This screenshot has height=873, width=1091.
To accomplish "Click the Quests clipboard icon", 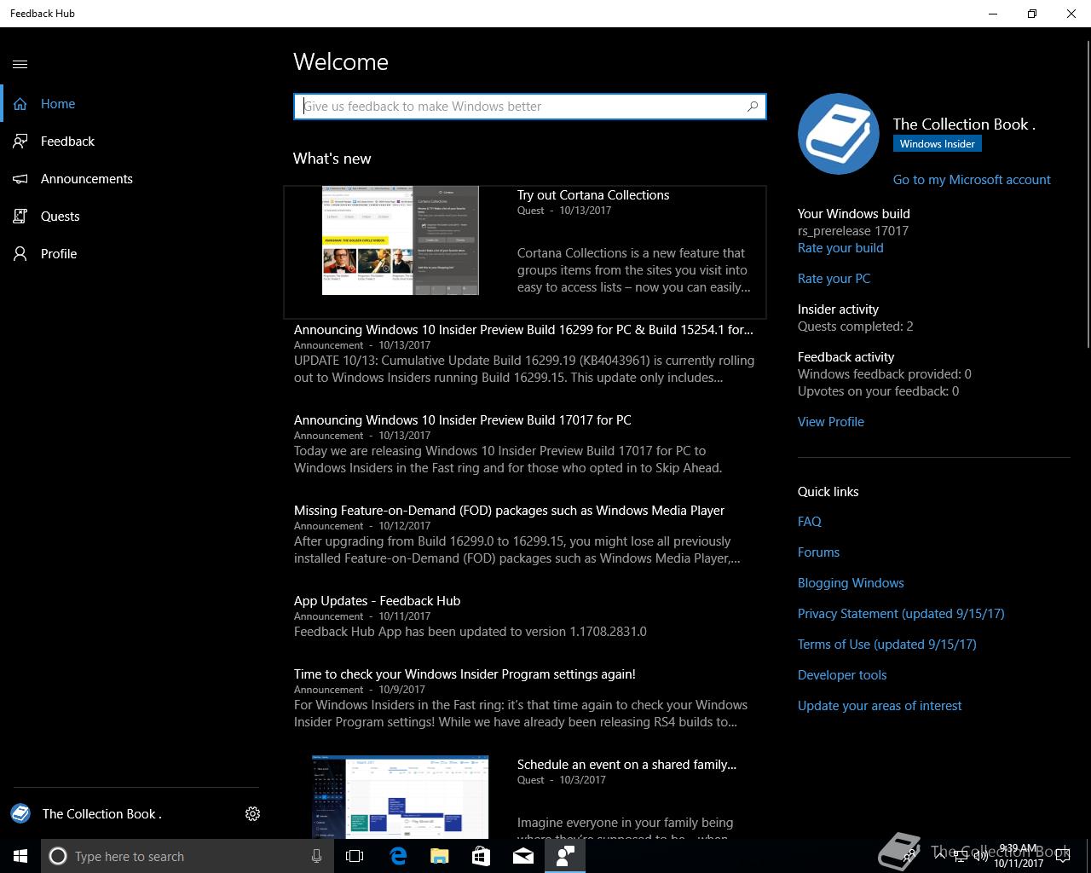I will [20, 217].
